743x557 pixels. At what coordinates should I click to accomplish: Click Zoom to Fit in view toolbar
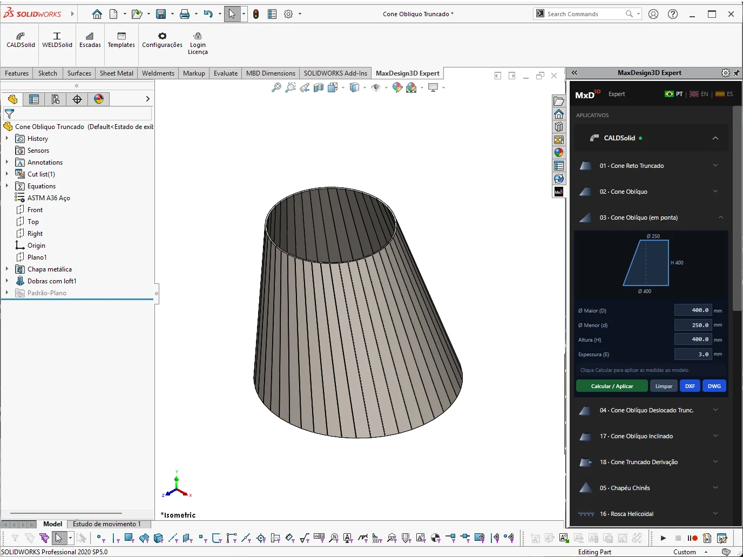pos(276,87)
